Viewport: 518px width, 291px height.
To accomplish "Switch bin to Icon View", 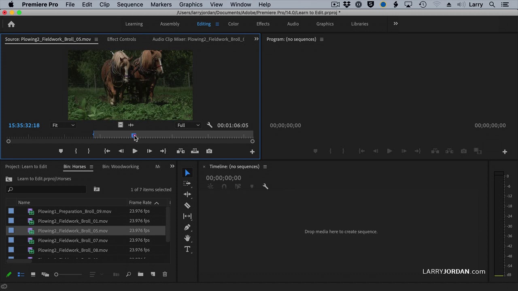I will pyautogui.click(x=33, y=274).
